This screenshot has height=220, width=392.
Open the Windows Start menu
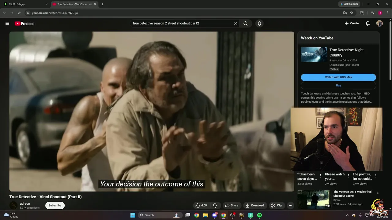pyautogui.click(x=133, y=215)
